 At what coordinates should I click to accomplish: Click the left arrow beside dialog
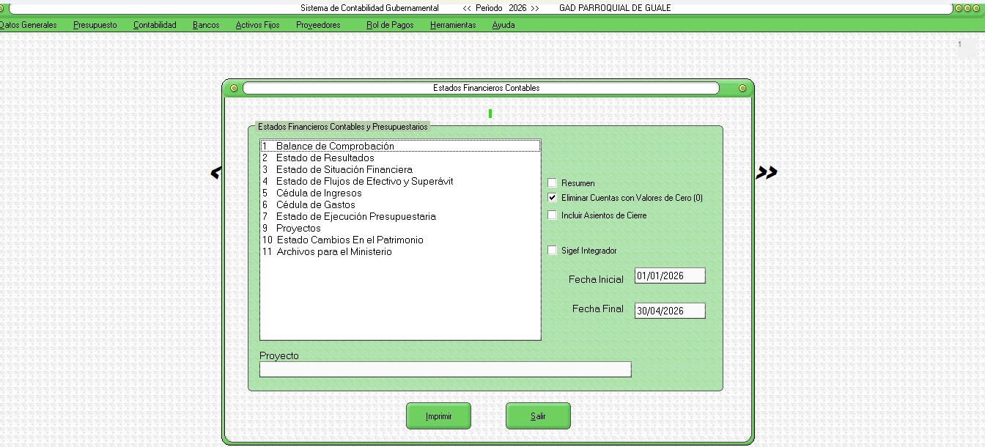[215, 173]
